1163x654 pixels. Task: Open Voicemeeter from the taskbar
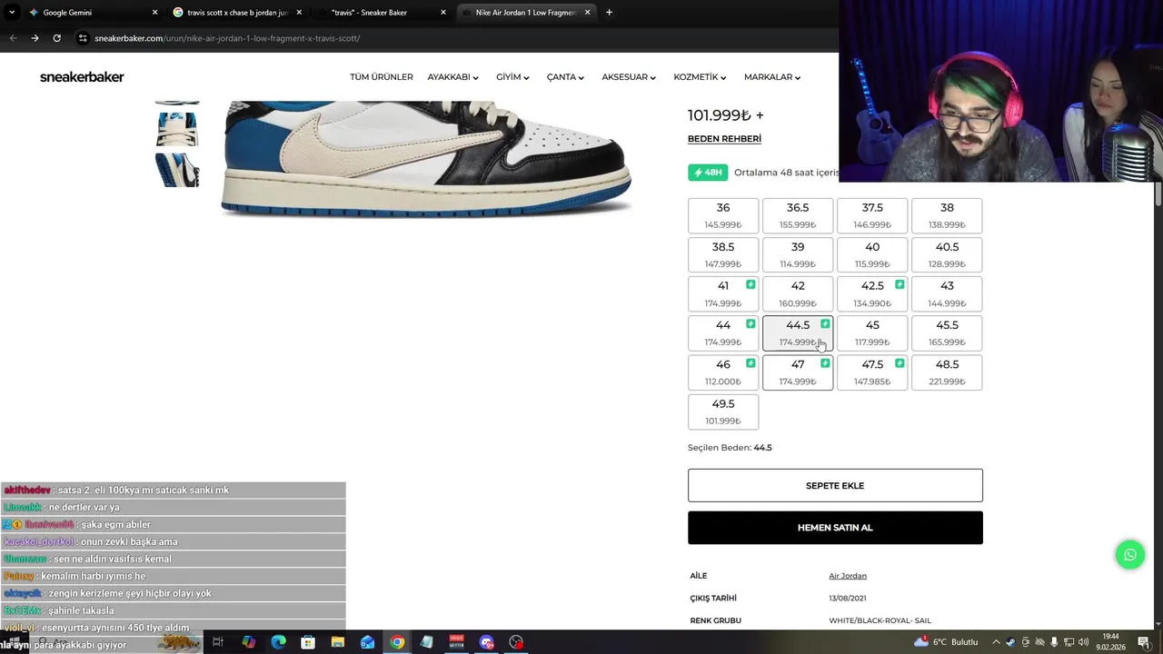pyautogui.click(x=456, y=642)
